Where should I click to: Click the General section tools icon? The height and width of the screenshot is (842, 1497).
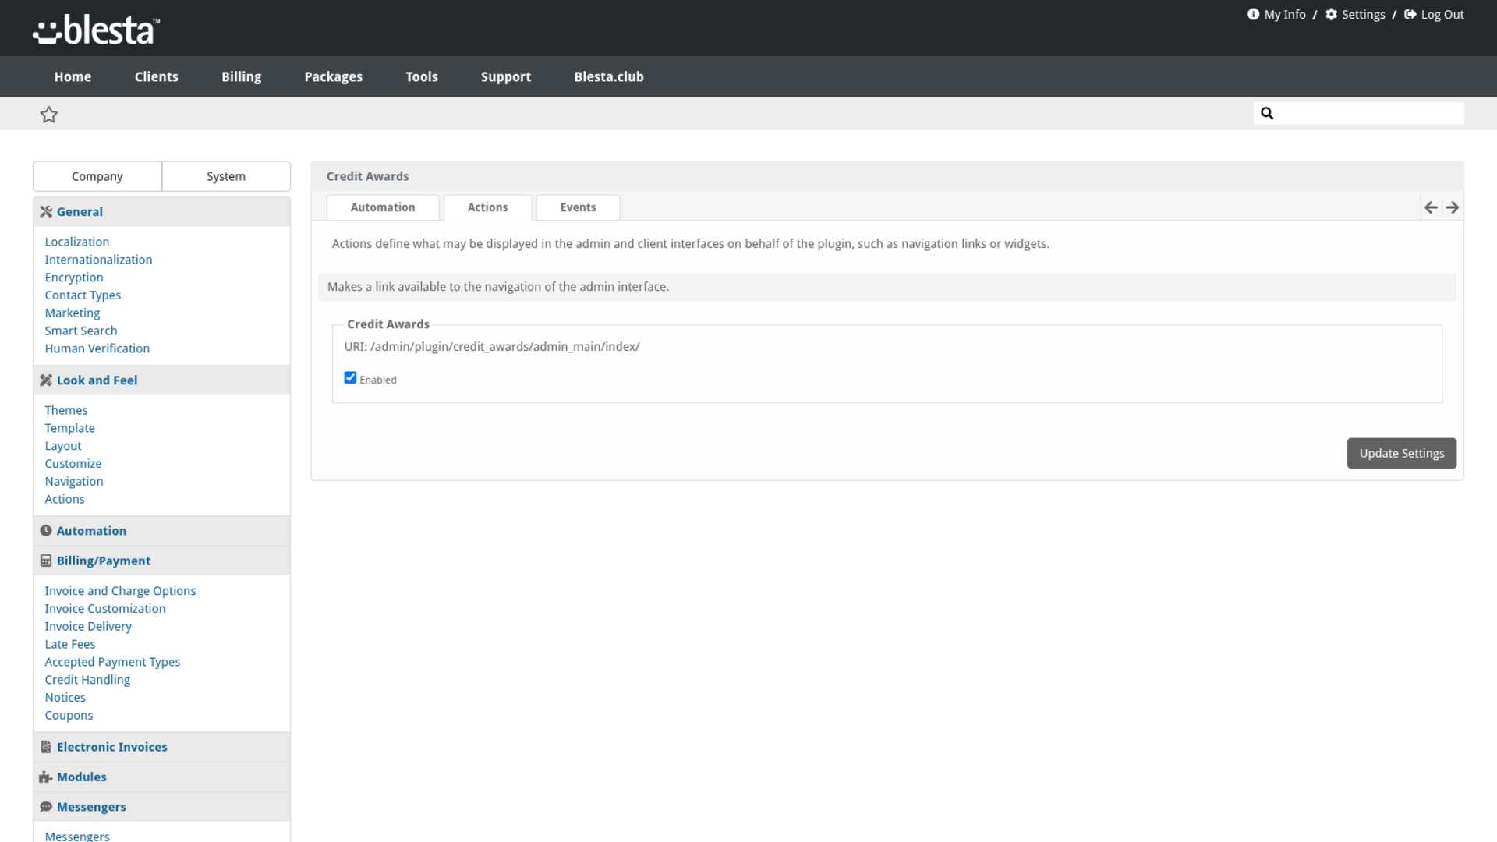(46, 211)
